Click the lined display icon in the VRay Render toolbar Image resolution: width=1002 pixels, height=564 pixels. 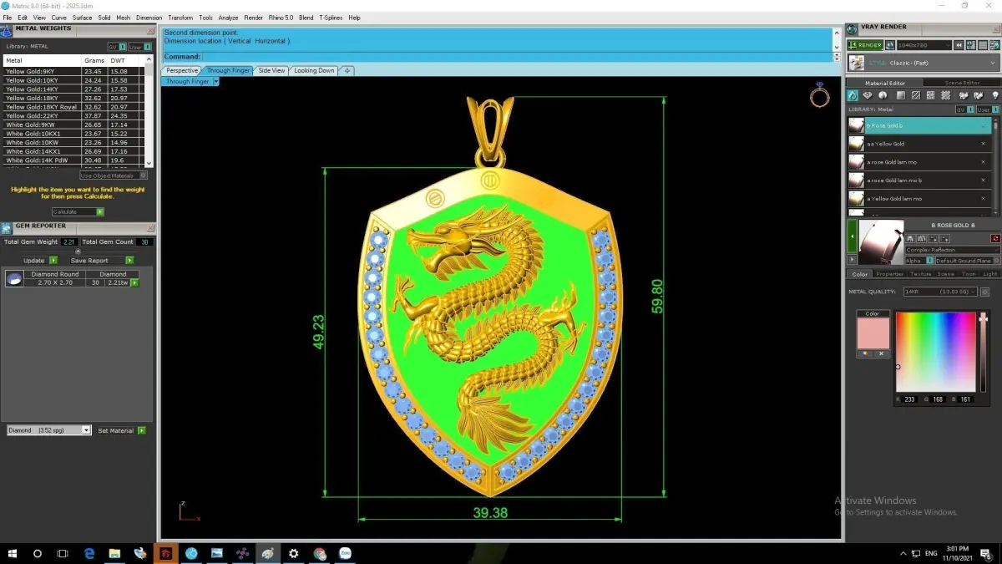coord(983,45)
